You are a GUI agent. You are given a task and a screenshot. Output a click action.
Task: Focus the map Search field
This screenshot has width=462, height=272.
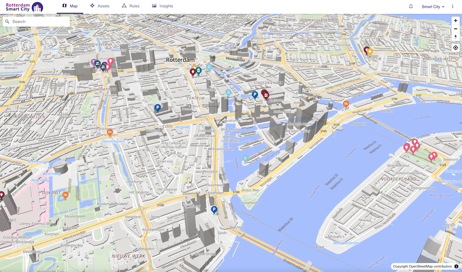point(36,22)
